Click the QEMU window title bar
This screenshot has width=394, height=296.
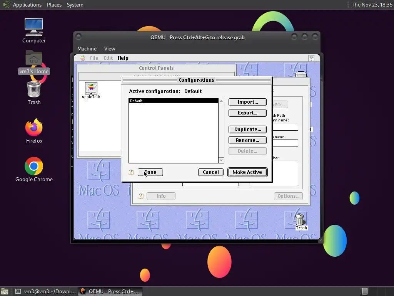coord(197,37)
